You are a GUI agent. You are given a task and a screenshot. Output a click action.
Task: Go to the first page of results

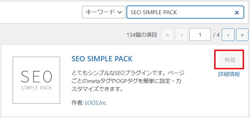pos(168,35)
